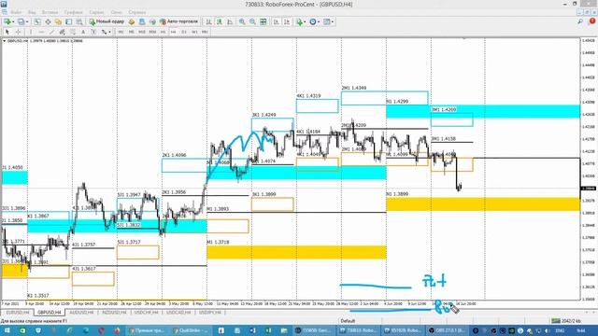Open QuikStrike Chrome window from taskbar
Viewport: 598px width, 336px height.
pyautogui.click(x=190, y=330)
